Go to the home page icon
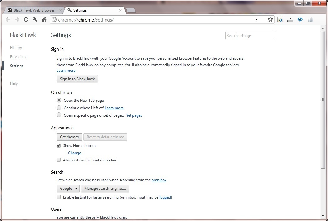The height and width of the screenshot is (221, 328). pyautogui.click(x=44, y=20)
